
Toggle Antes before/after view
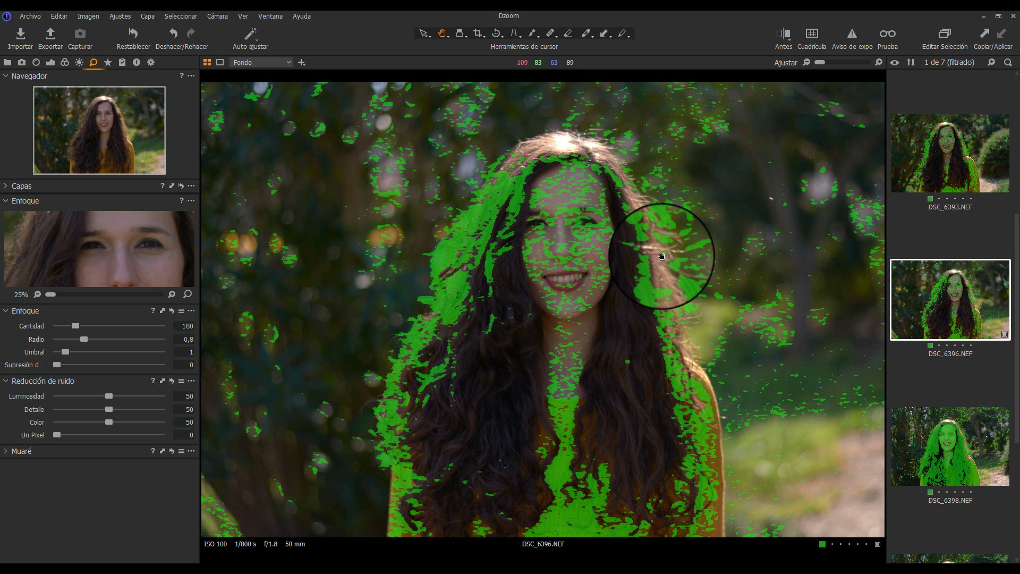[784, 37]
